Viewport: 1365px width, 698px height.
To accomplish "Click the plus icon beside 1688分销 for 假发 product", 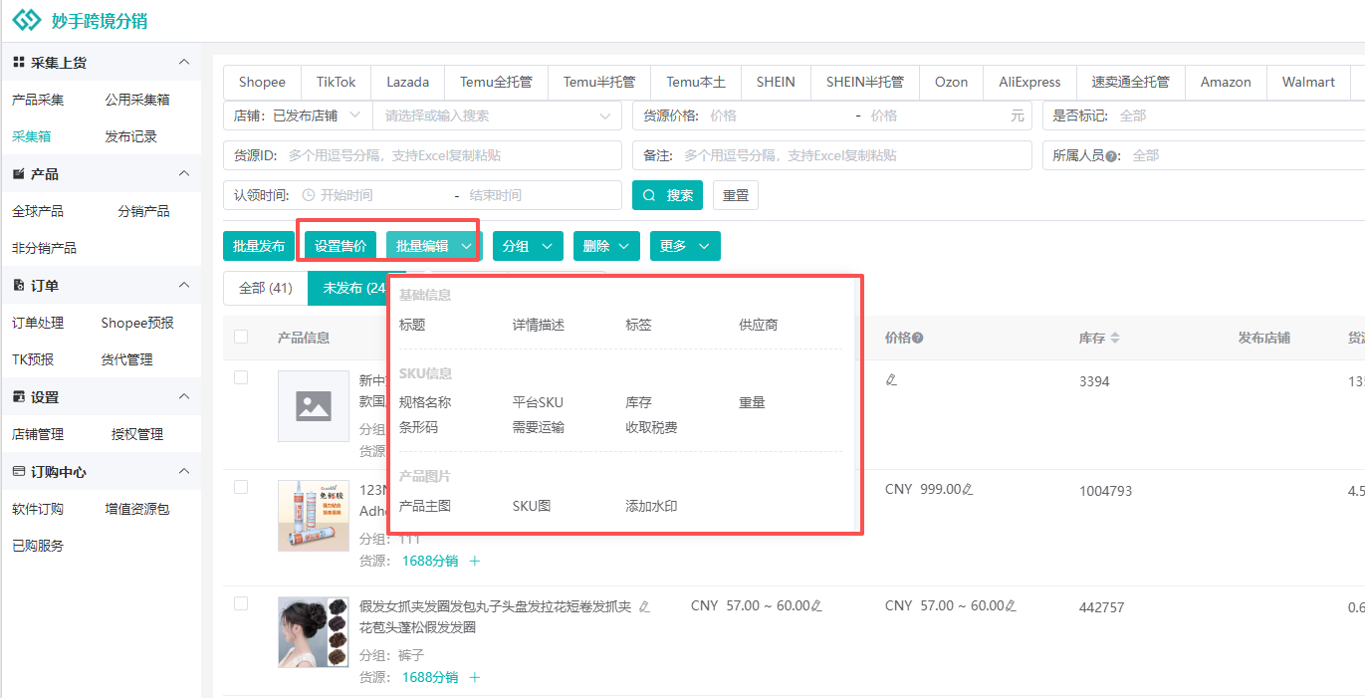I will point(475,677).
